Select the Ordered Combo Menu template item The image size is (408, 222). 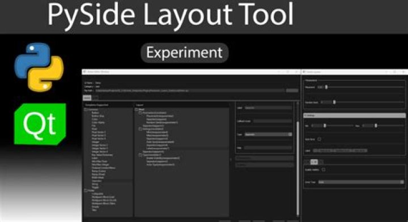tap(103, 168)
